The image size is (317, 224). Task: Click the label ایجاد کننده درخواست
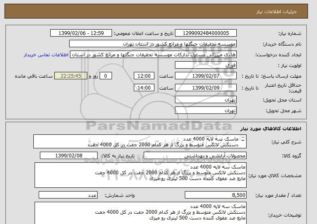tap(278, 55)
